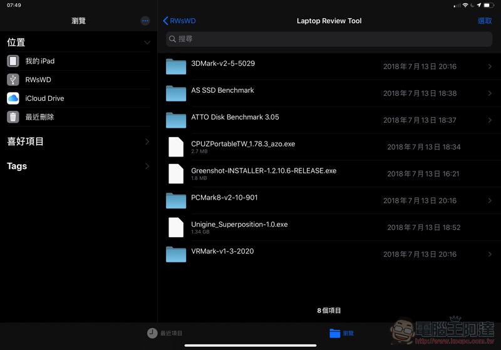This screenshot has height=350, width=501.
Task: Open the 3DMark-v2-5-5029 folder icon
Action: click(176, 66)
